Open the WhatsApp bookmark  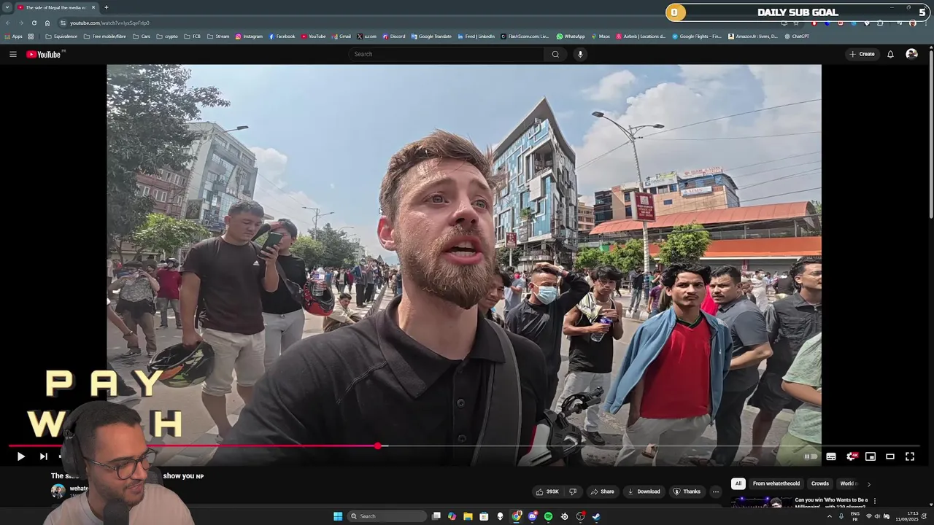click(571, 36)
